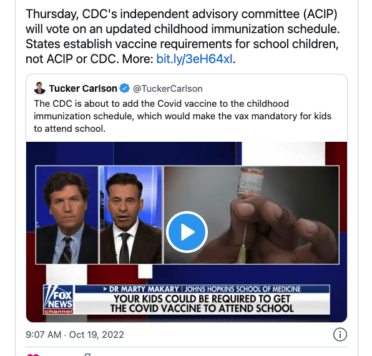Open Tucker Carlson's profile avatar
The height and width of the screenshot is (356, 372).
[39, 88]
